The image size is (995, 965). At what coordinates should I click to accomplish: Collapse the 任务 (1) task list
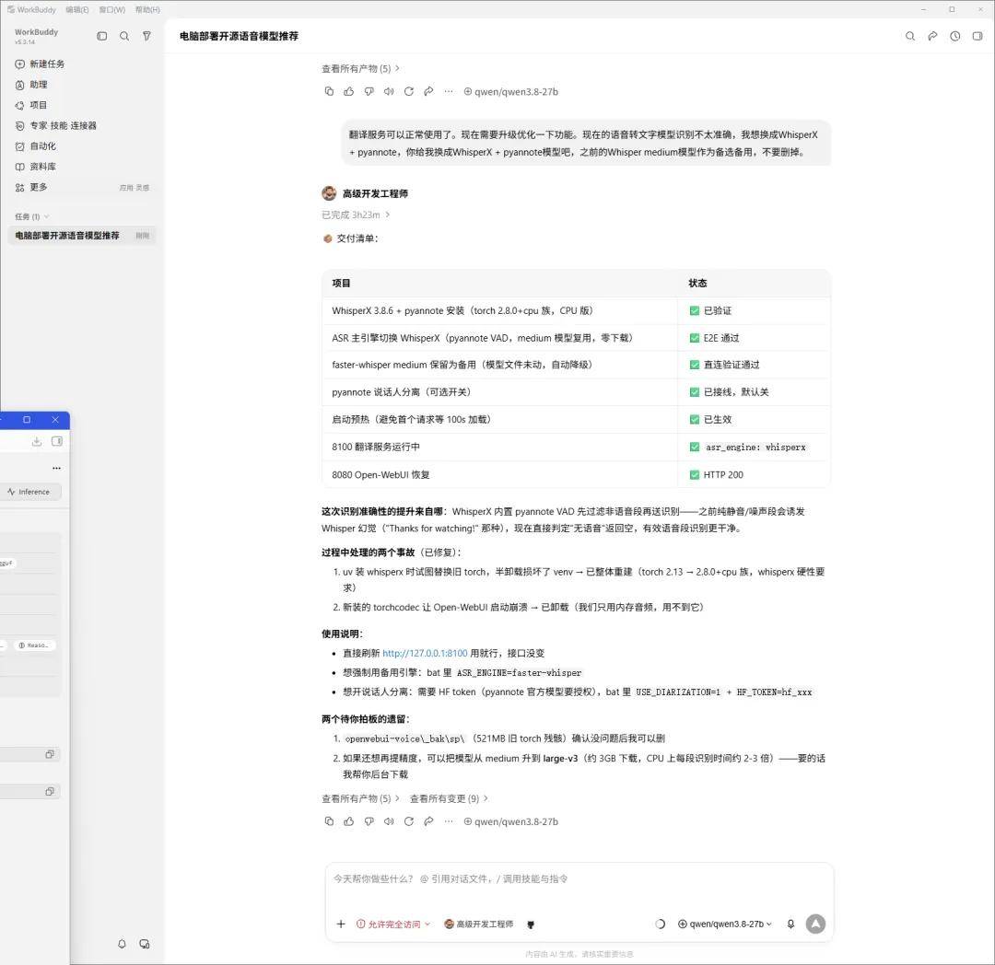point(31,216)
